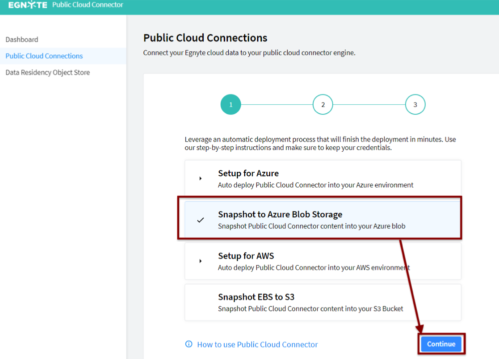The width and height of the screenshot is (499, 359).
Task: Click the Public Cloud Connections page heading
Action: (205, 38)
